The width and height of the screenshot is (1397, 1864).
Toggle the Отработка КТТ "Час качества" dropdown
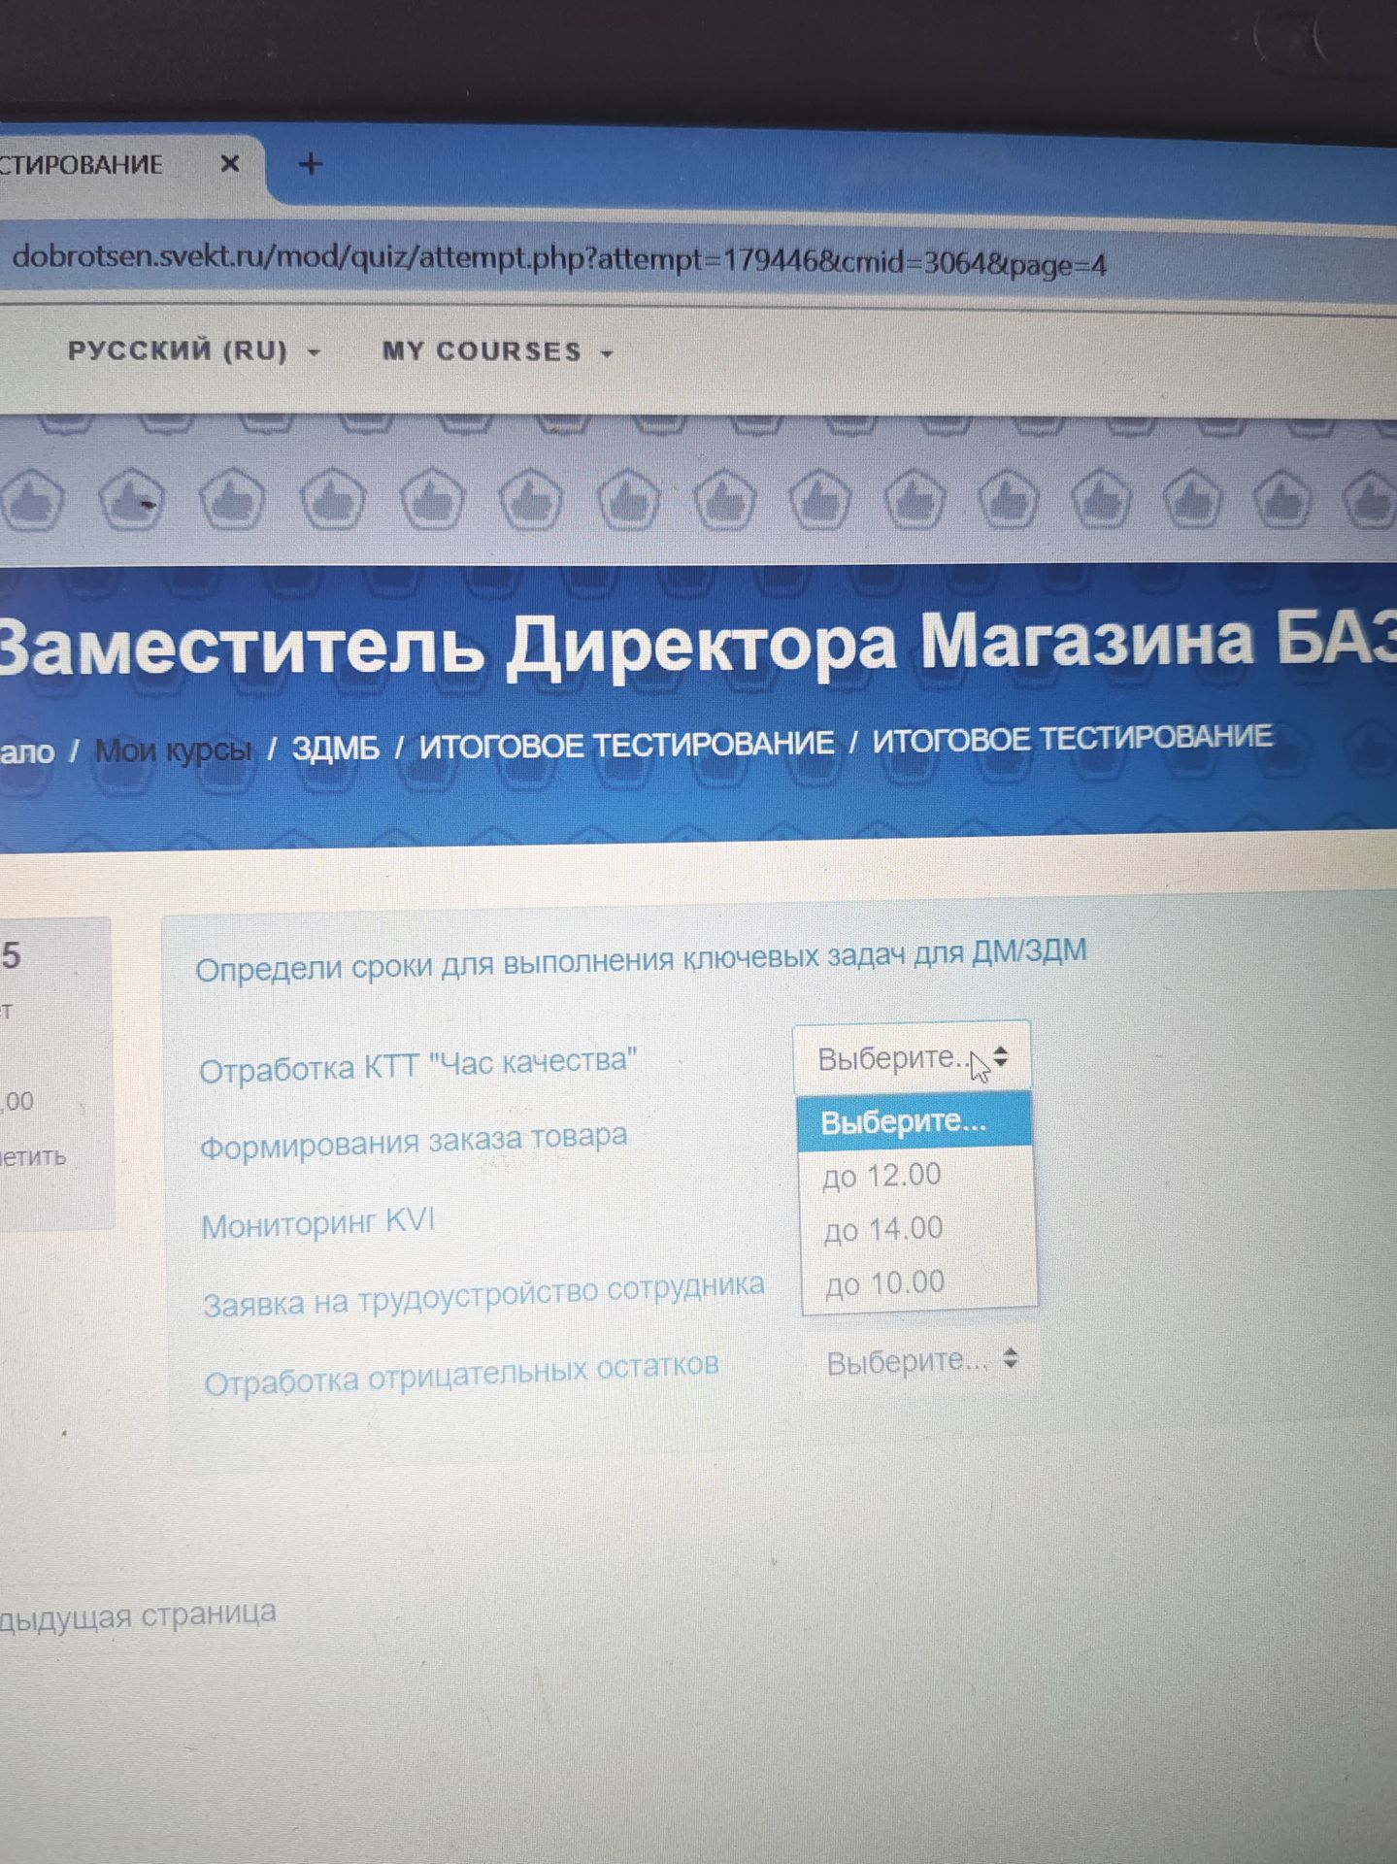(912, 1057)
